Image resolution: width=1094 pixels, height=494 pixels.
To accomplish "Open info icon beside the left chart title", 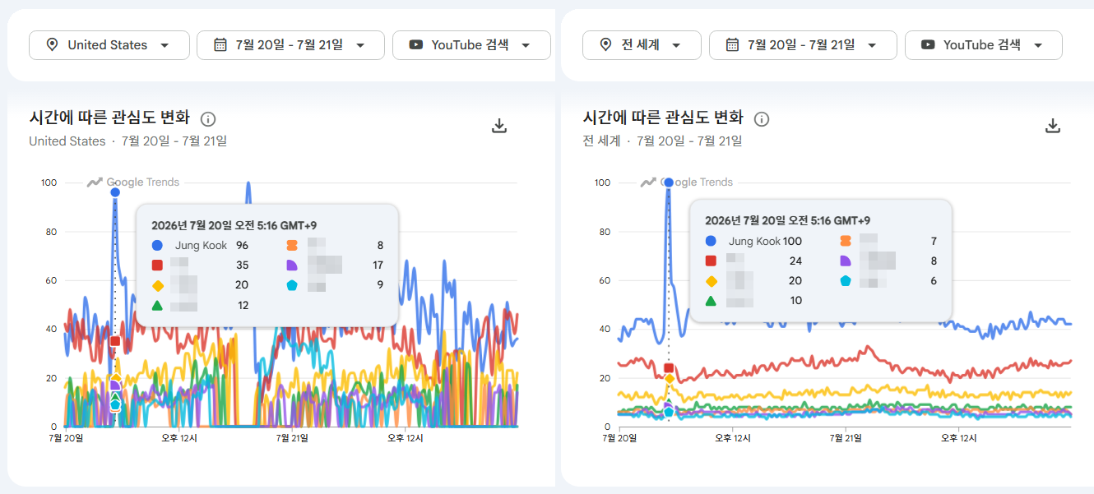I will click(208, 119).
